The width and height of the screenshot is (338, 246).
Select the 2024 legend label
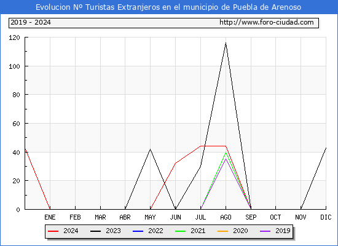[71, 231]
